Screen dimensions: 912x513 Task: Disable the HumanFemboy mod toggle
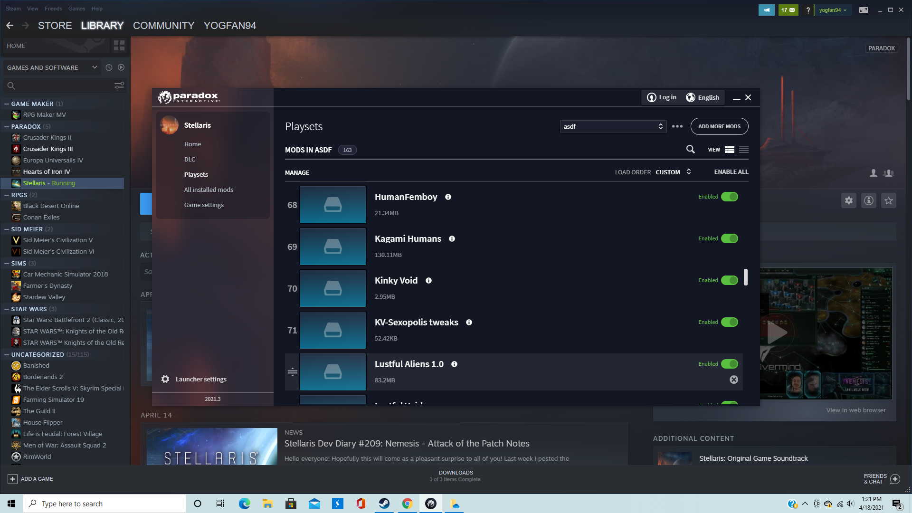click(730, 197)
